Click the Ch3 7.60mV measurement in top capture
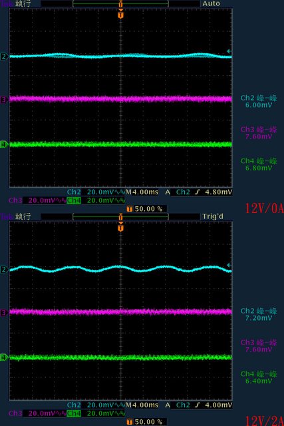This screenshot has width=284, height=426. click(259, 133)
